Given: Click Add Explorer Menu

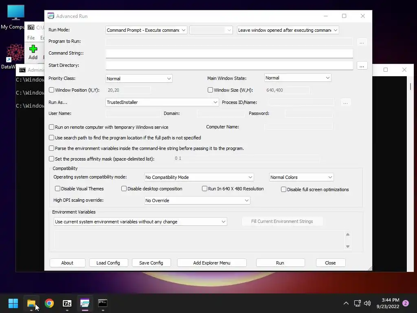Looking at the screenshot, I should (x=212, y=263).
